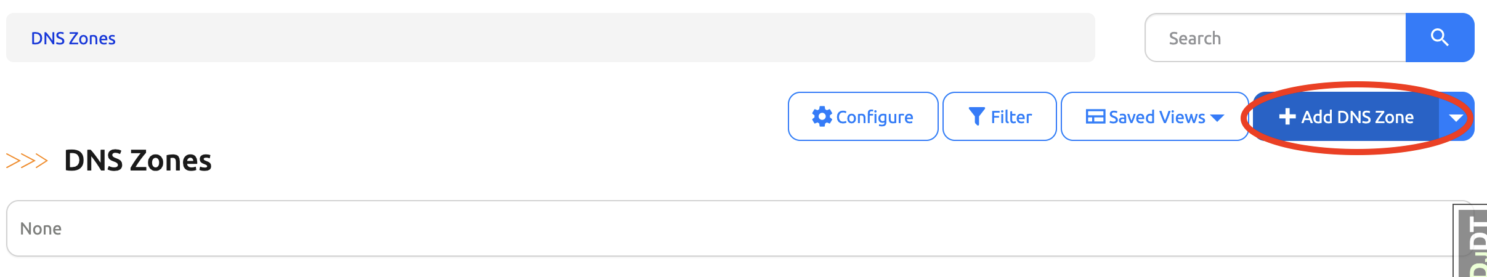Click the word None in the results panel
This screenshot has width=1487, height=277.
coord(41,228)
